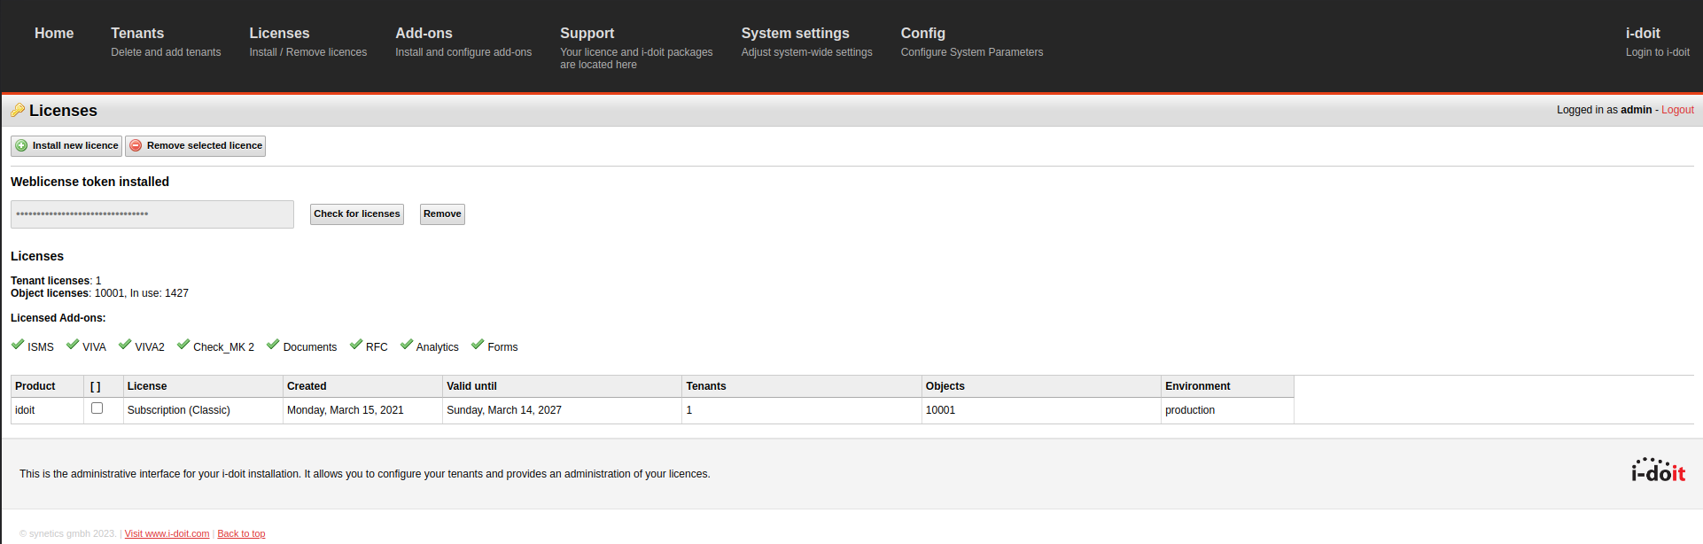Click the green checkmark next to Documents
The width and height of the screenshot is (1703, 544).
pos(273,345)
